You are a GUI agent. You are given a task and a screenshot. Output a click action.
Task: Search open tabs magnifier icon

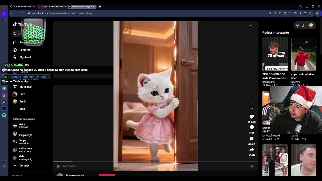point(301,6)
